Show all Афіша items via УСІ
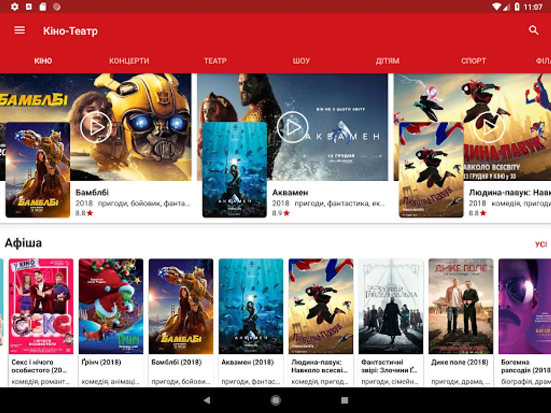The image size is (551, 413). tap(541, 244)
